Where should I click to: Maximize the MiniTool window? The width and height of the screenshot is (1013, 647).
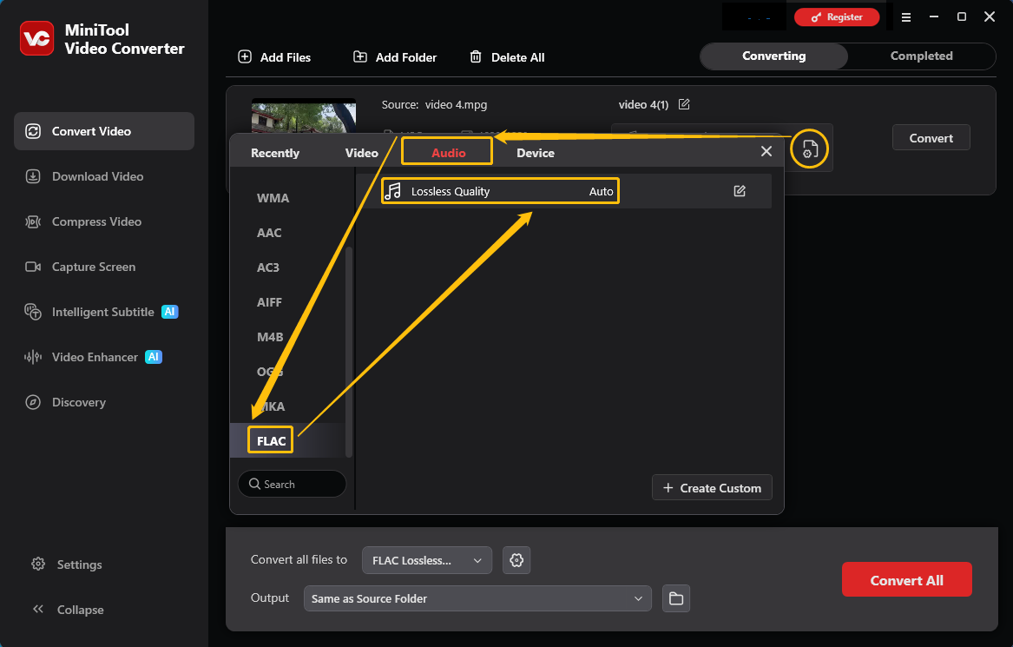pos(961,17)
